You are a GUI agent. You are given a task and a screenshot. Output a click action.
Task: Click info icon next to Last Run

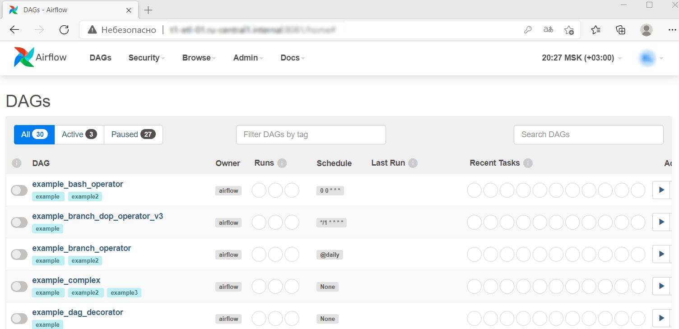tap(413, 163)
